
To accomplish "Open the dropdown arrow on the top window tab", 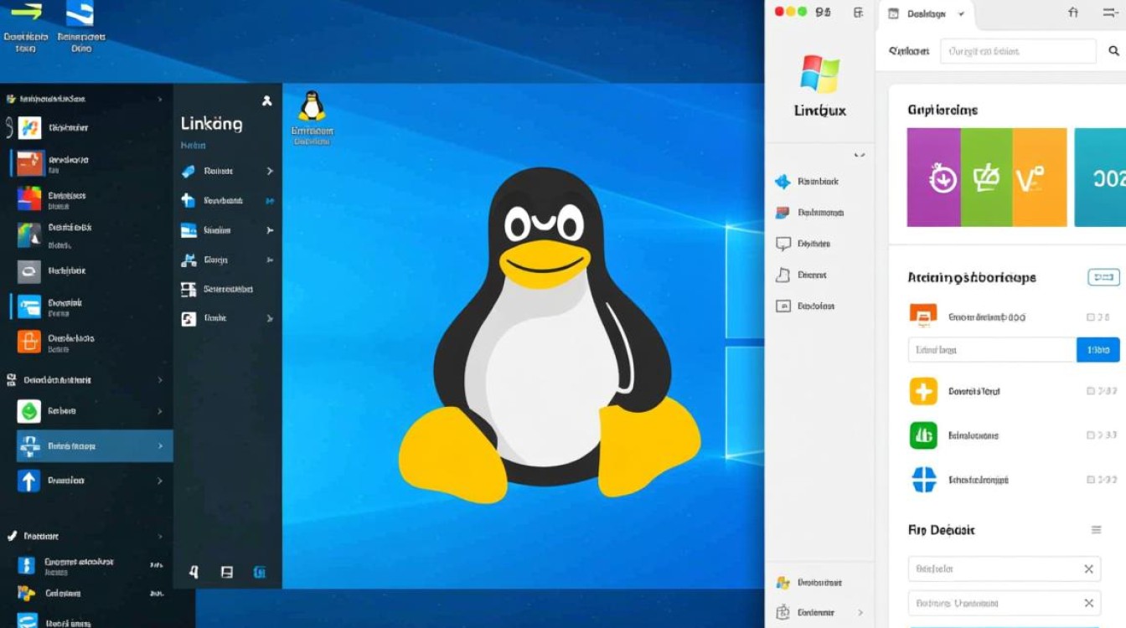I will click(x=961, y=13).
